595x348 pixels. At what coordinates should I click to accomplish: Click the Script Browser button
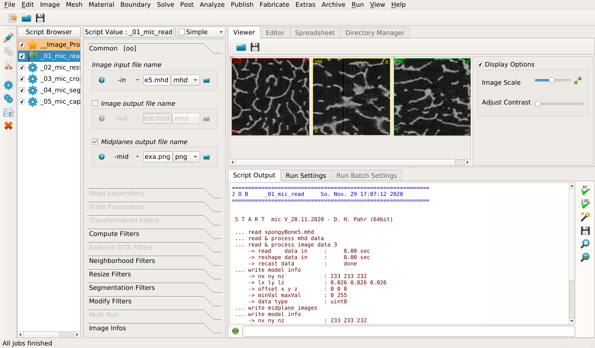[x=49, y=32]
